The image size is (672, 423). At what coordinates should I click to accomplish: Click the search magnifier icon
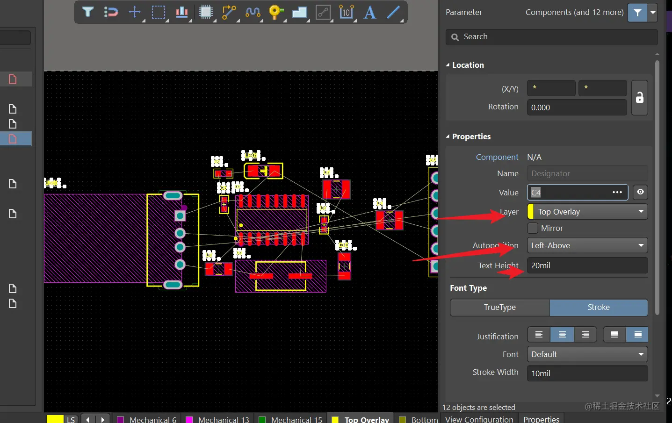point(455,37)
